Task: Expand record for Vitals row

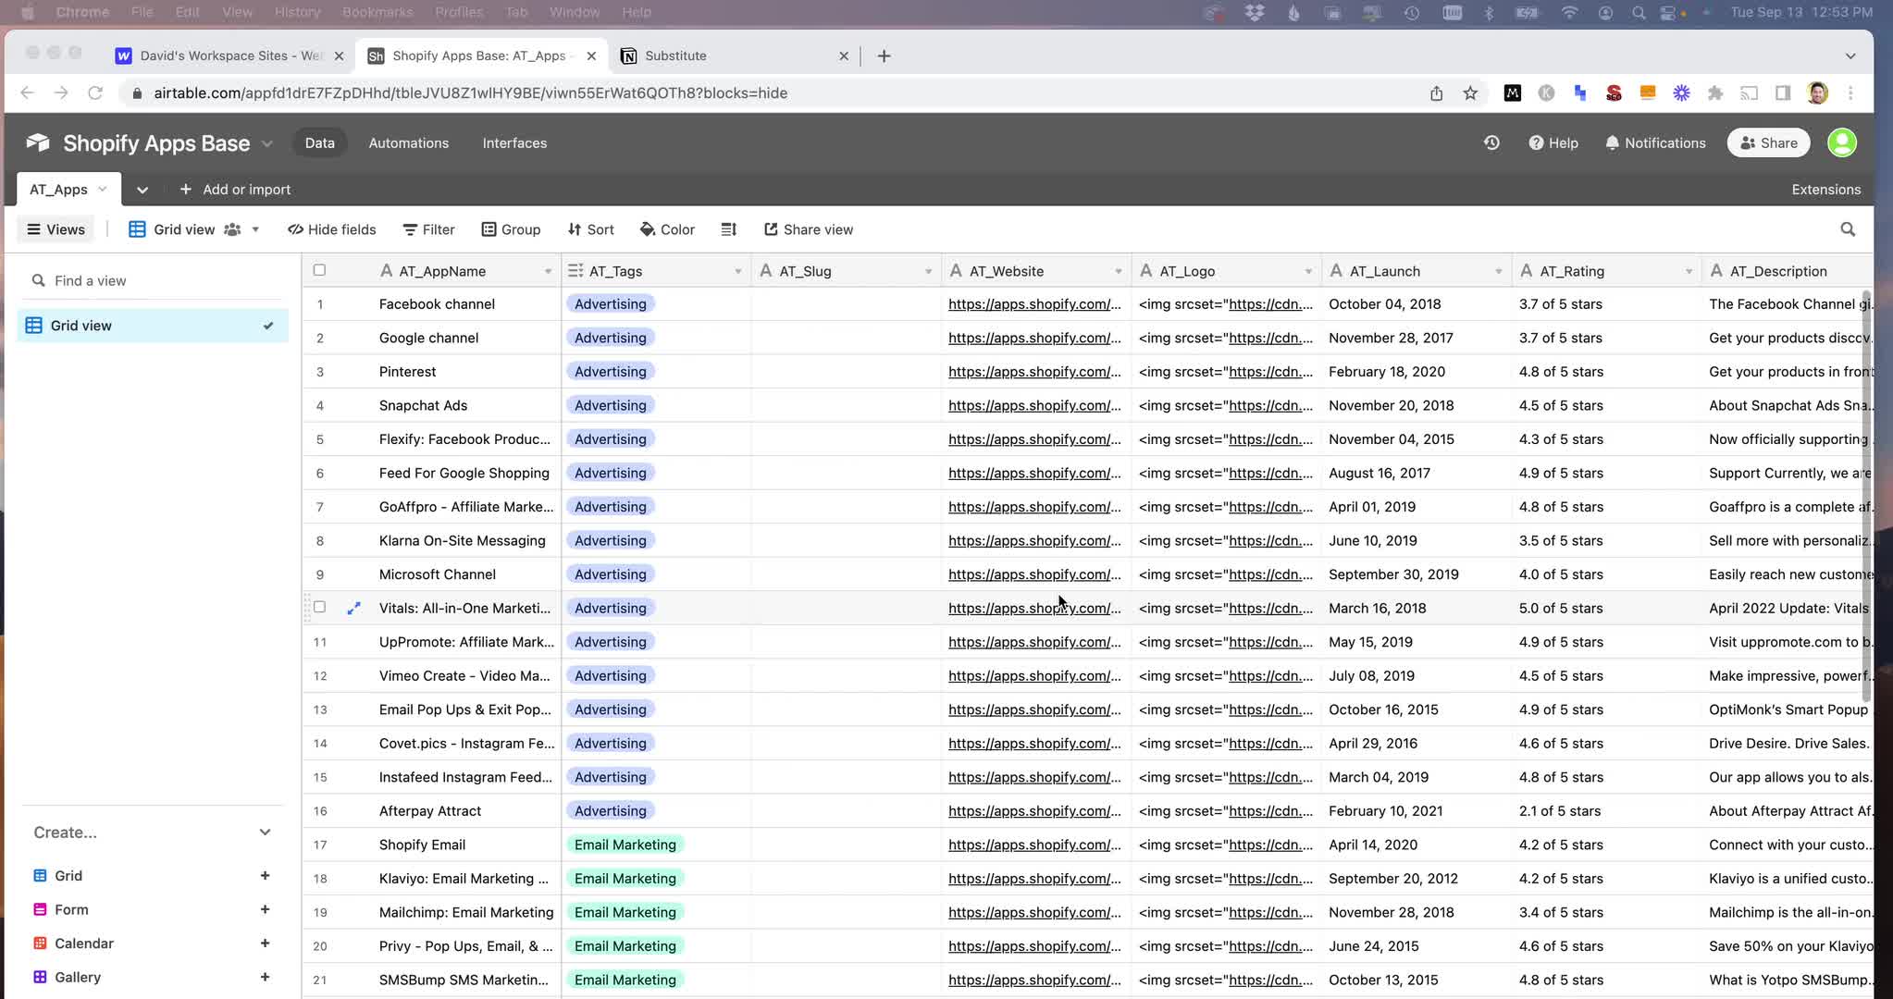Action: click(x=353, y=608)
